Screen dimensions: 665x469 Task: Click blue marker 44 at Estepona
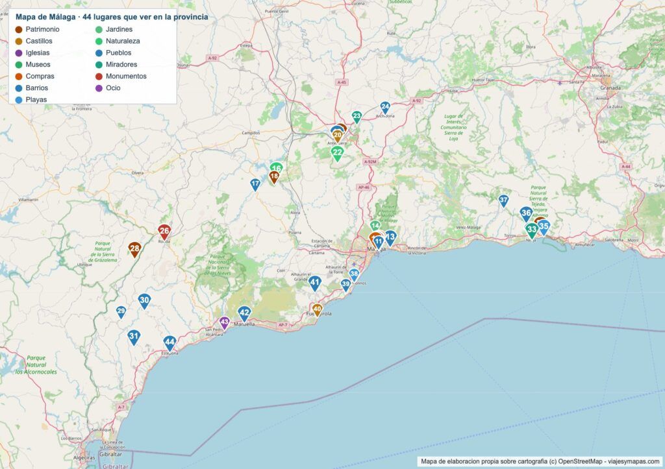coord(169,343)
